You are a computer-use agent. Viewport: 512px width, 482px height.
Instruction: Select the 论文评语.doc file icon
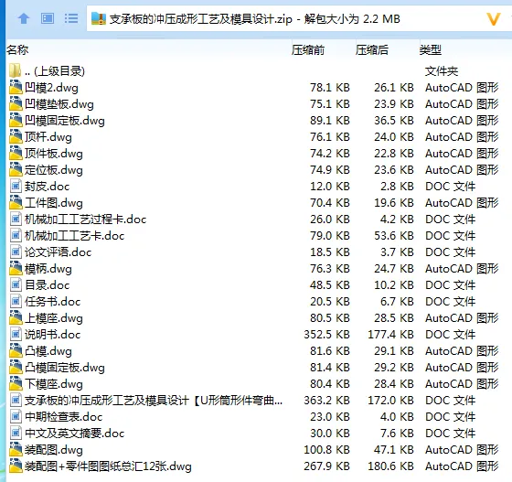click(x=16, y=252)
